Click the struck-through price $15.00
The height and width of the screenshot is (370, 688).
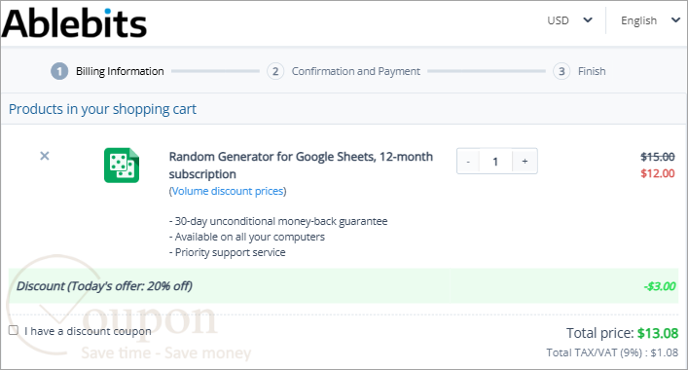click(x=657, y=157)
